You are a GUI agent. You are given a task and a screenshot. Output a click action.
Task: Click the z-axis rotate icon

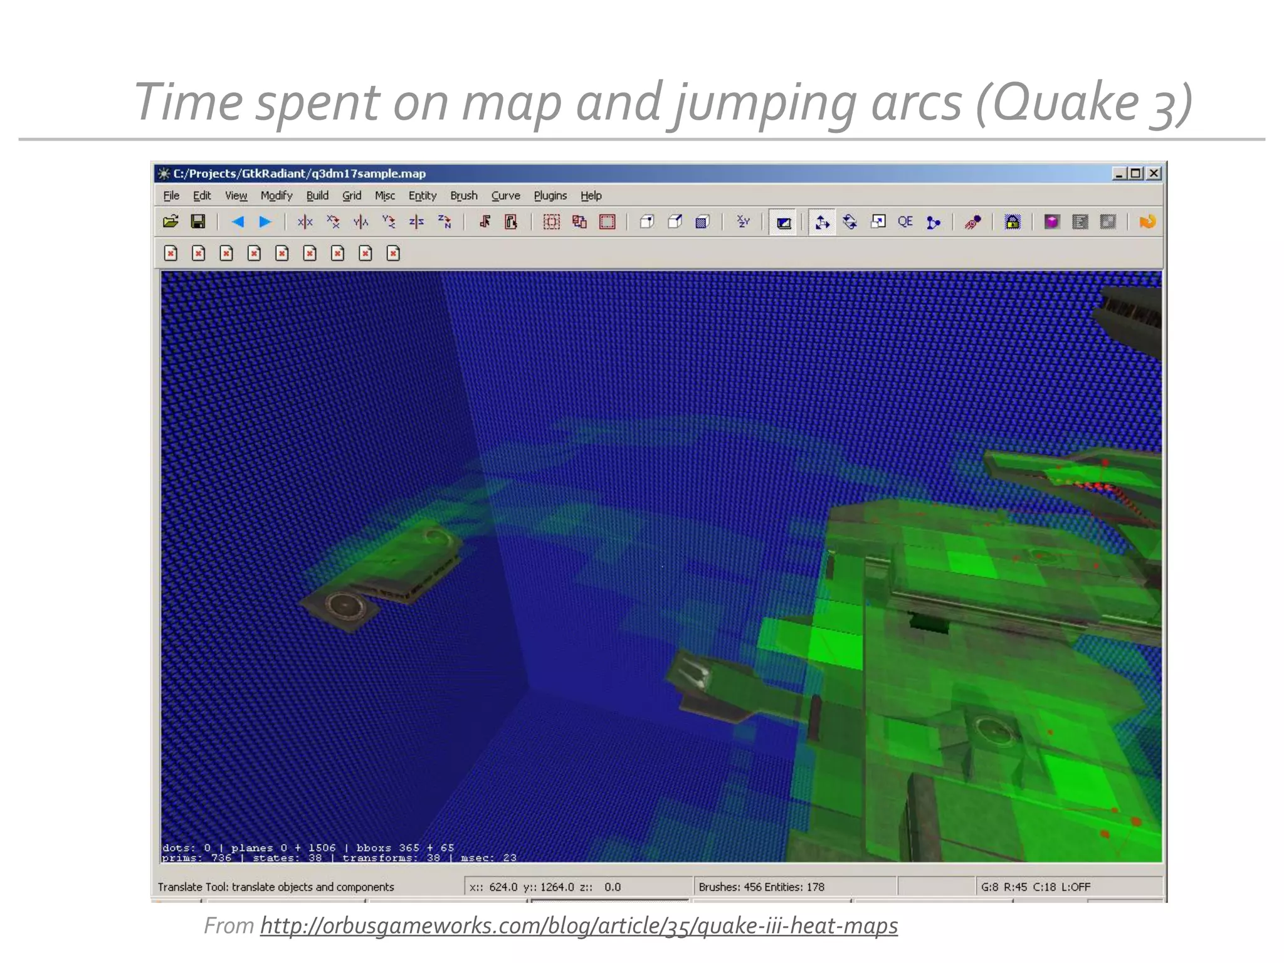[445, 222]
